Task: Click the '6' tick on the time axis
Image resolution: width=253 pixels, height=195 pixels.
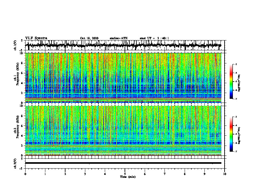Action: tap(145, 174)
